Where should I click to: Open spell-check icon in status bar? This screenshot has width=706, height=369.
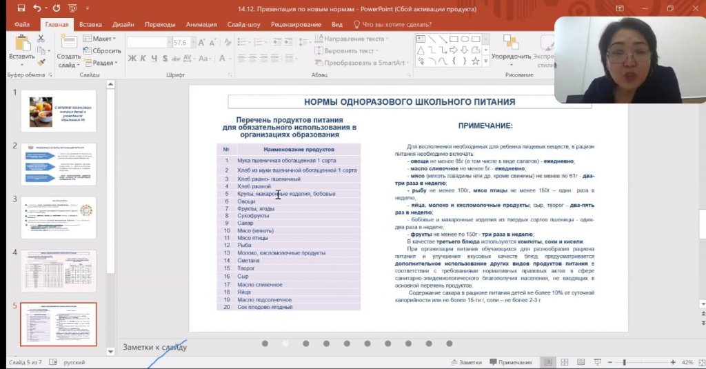coord(52,362)
